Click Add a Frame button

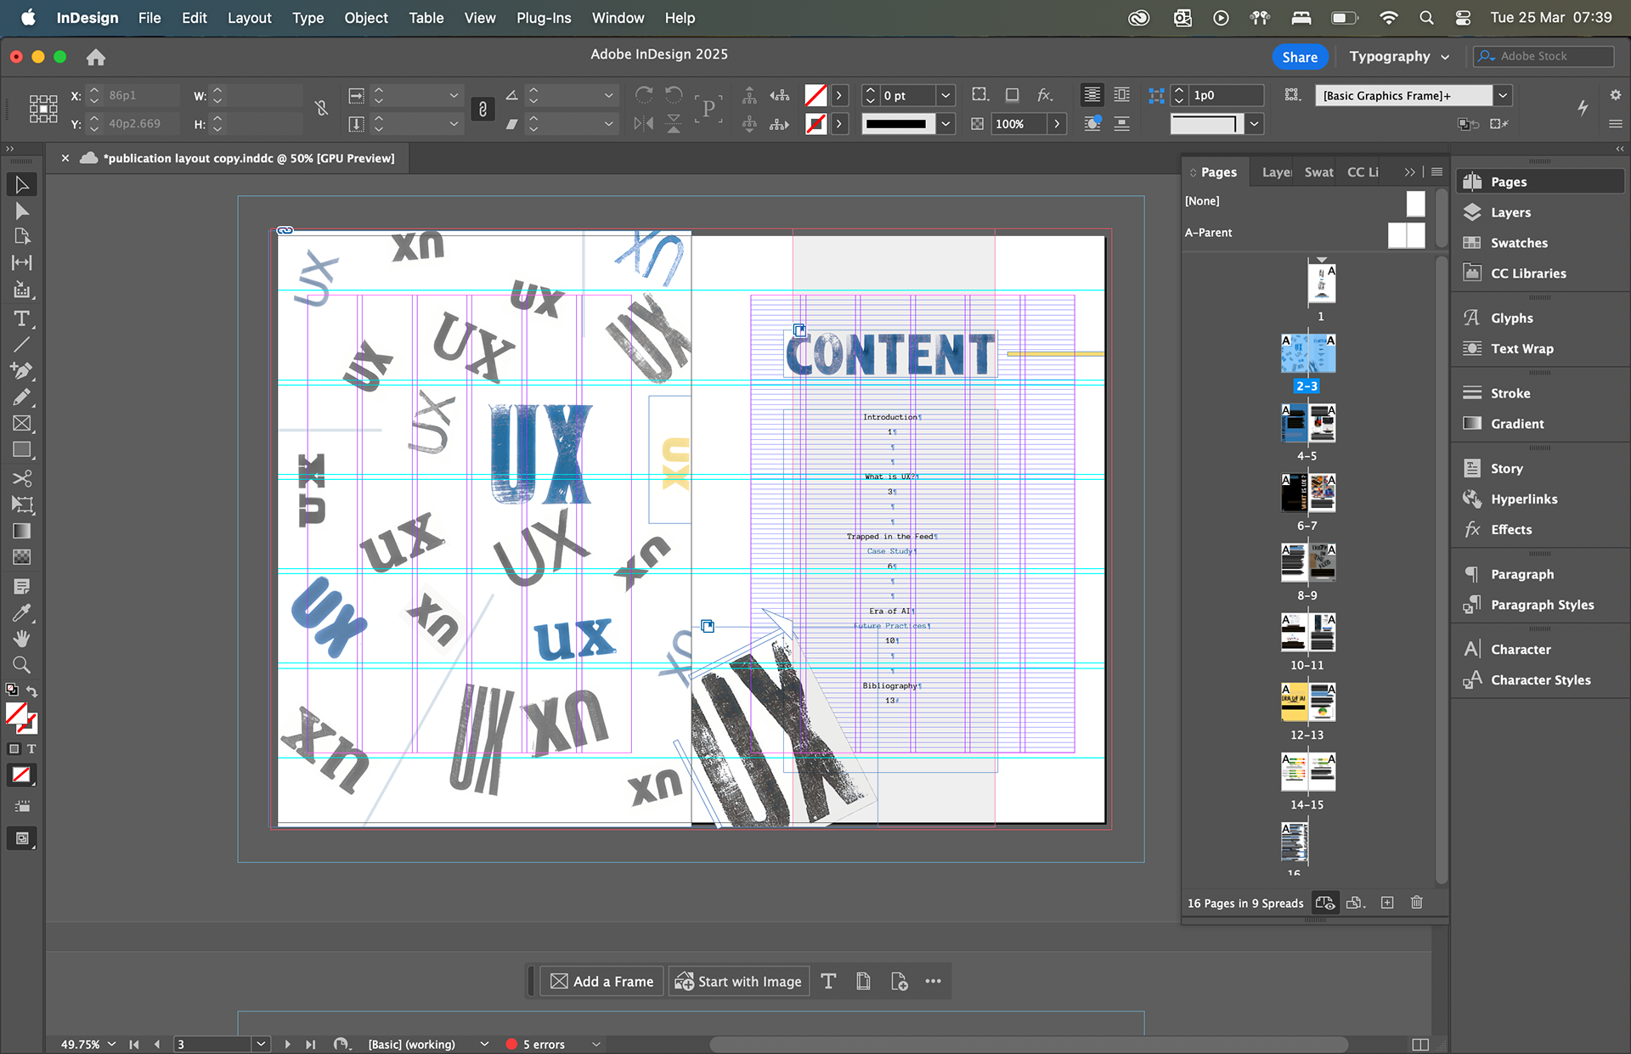pos(602,982)
